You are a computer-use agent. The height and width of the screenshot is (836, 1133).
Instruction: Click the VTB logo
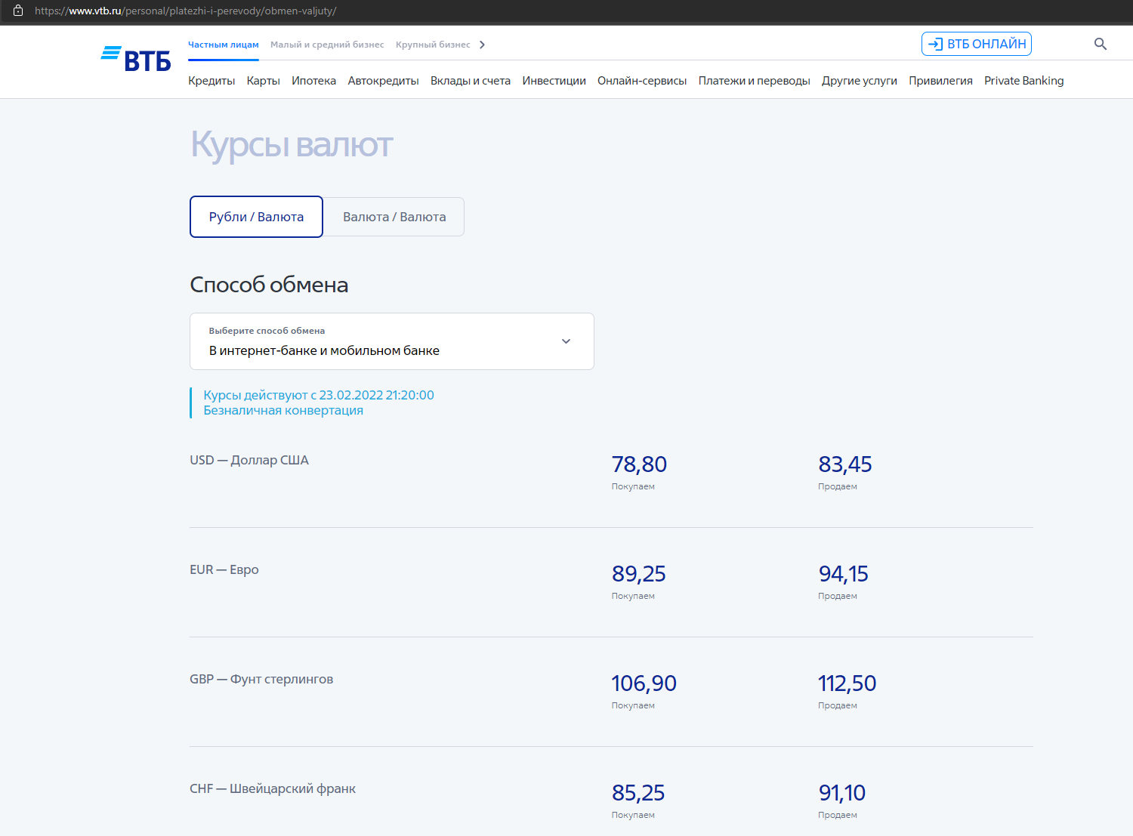click(136, 59)
